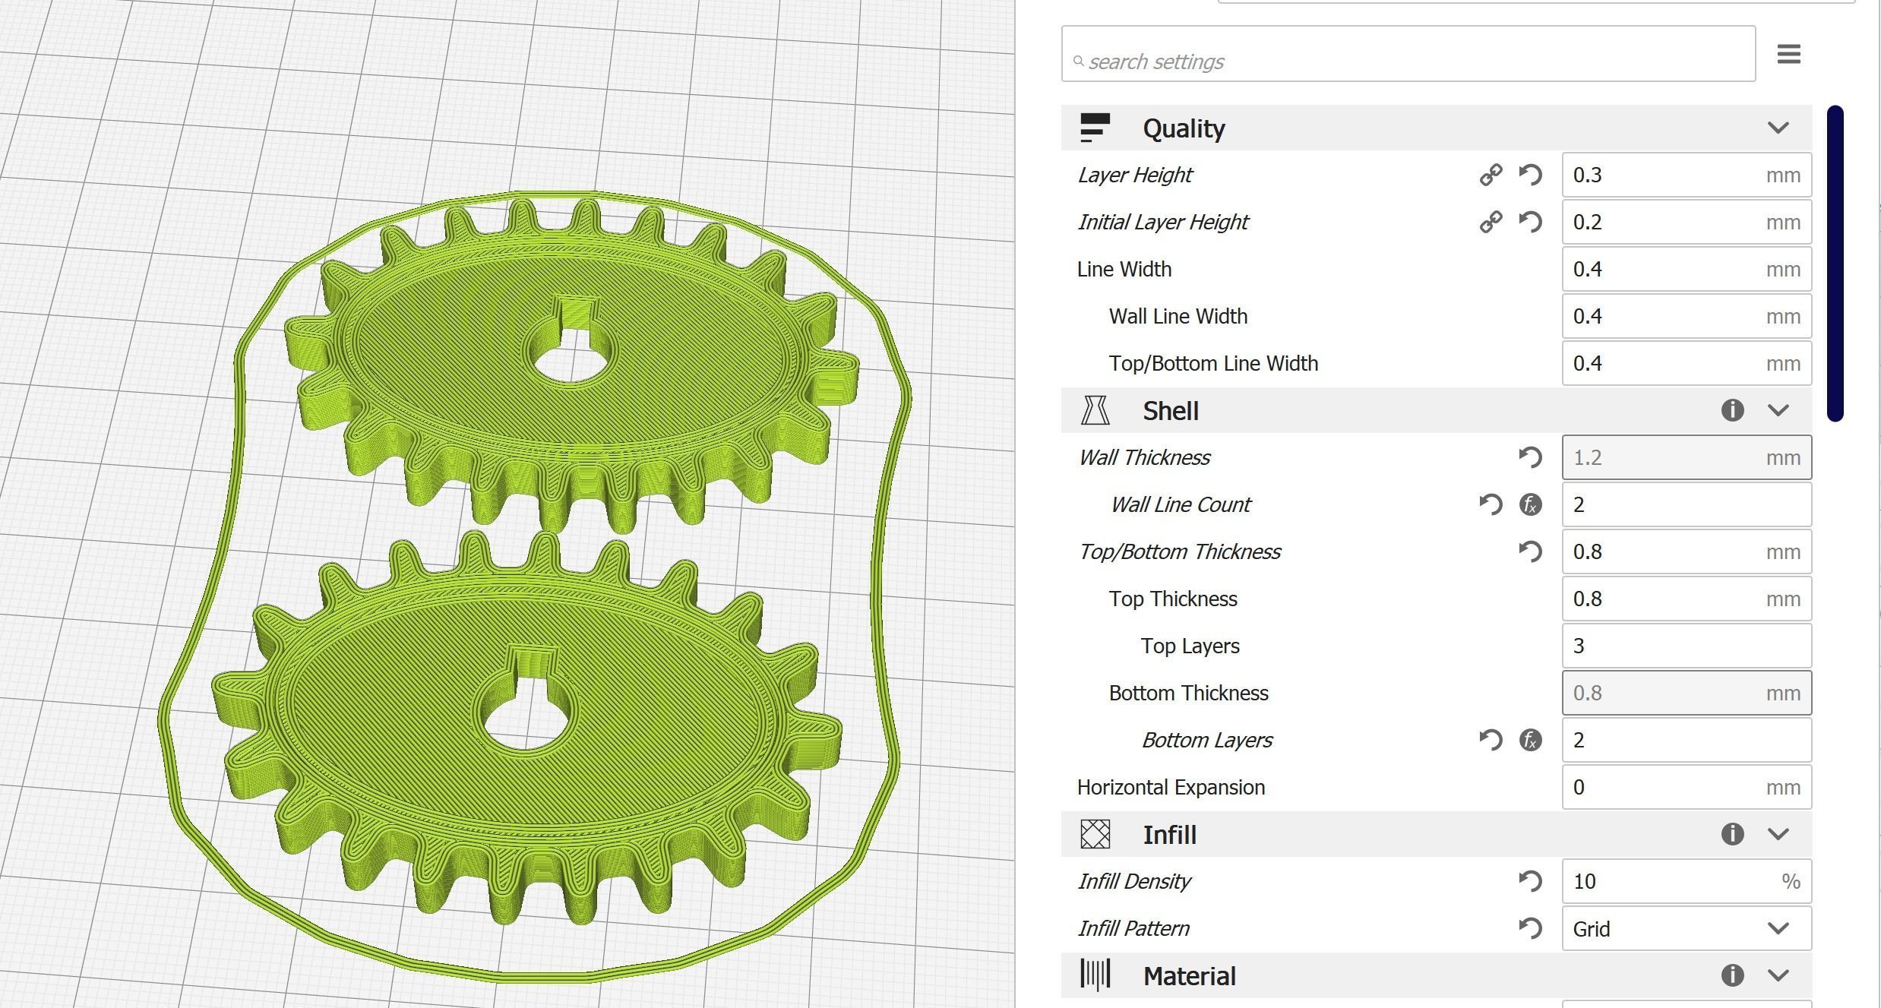
Task: Edit the Infill Density percentage field
Action: pyautogui.click(x=1687, y=881)
